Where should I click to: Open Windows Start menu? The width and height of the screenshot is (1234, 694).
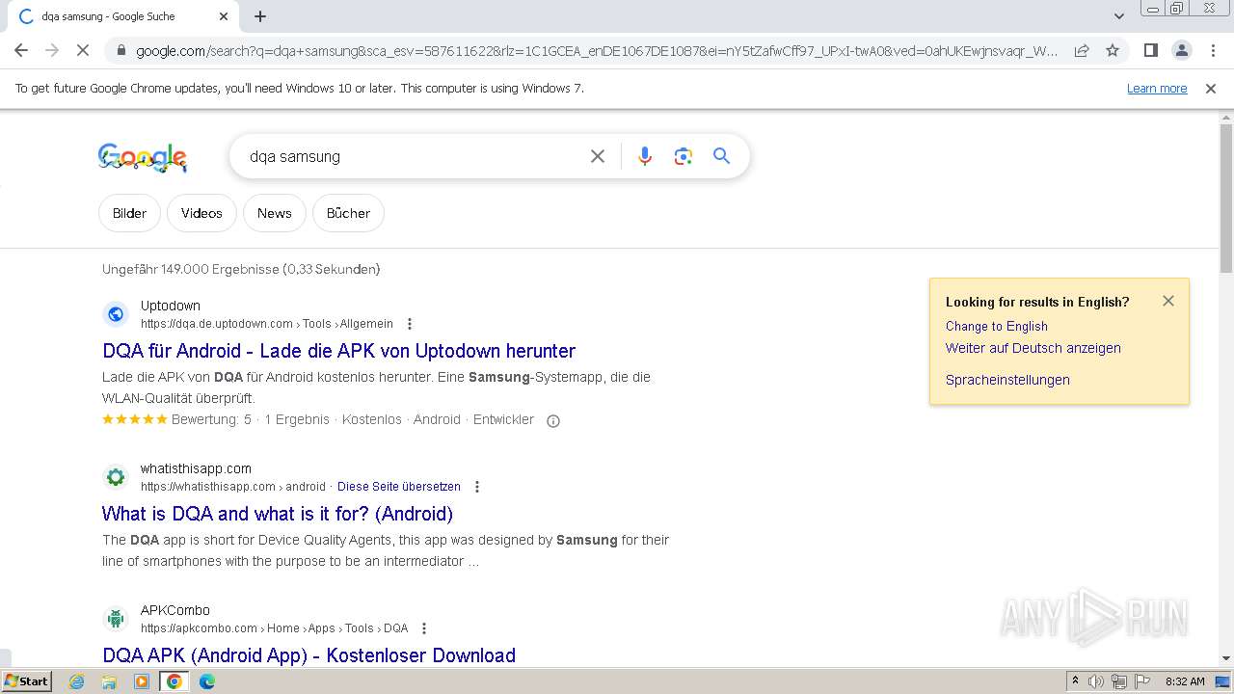click(27, 681)
